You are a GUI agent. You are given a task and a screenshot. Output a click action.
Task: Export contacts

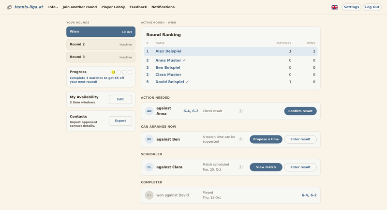click(120, 120)
